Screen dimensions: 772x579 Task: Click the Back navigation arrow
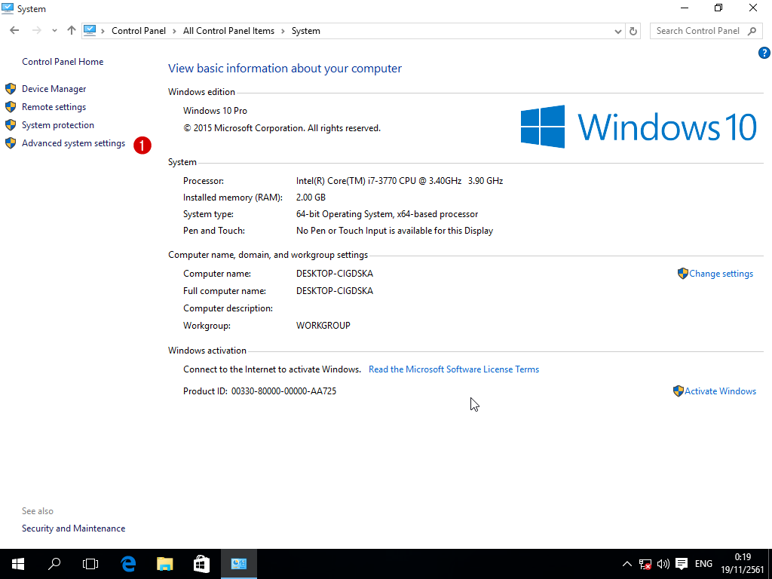pyautogui.click(x=14, y=30)
